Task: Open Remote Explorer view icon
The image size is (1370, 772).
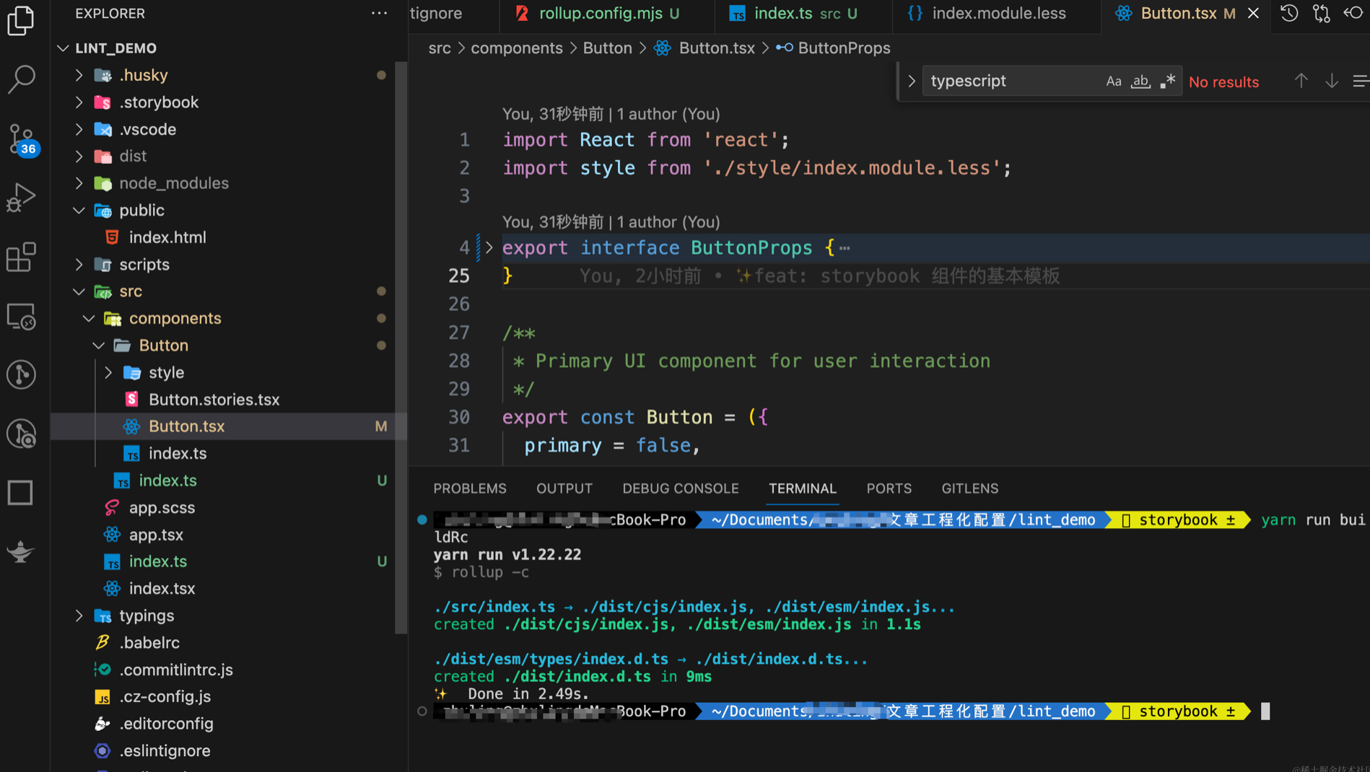Action: (21, 316)
